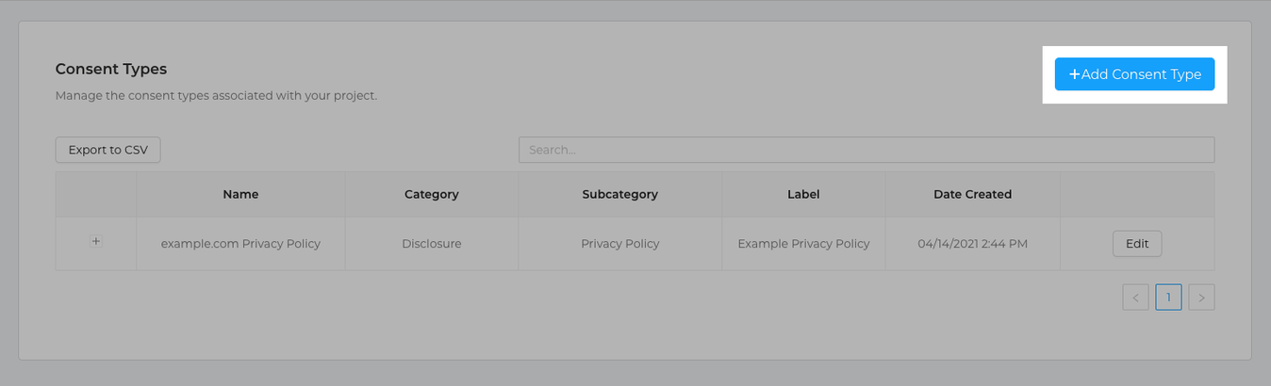Focus the Search input field

tap(867, 150)
